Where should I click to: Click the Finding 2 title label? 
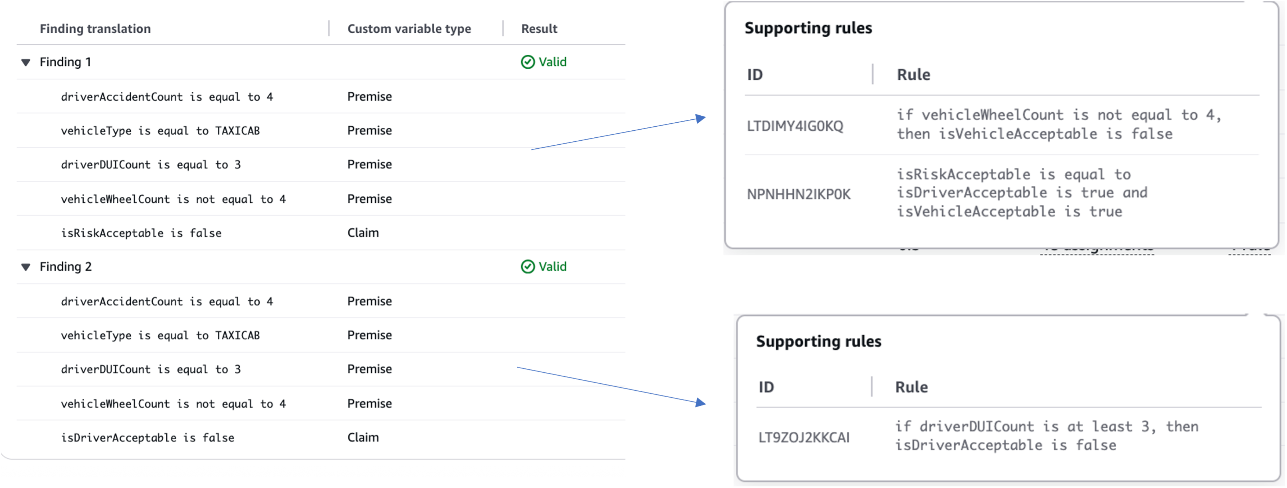65,267
